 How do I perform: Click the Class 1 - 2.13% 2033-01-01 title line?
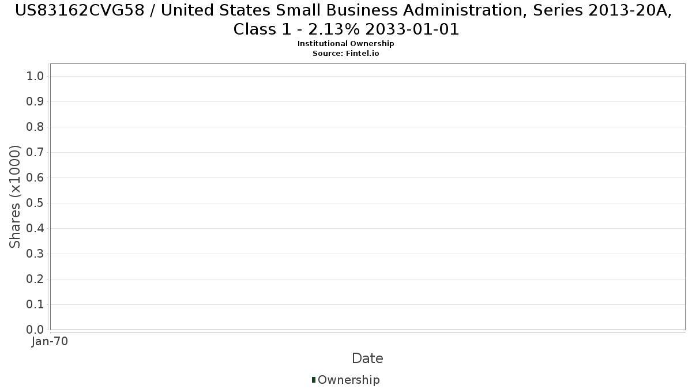[346, 29]
